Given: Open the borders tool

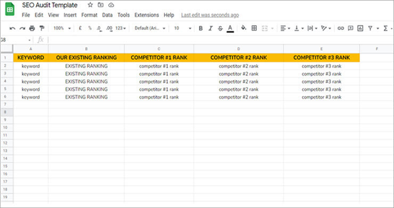Looking at the screenshot, I should 254,28.
